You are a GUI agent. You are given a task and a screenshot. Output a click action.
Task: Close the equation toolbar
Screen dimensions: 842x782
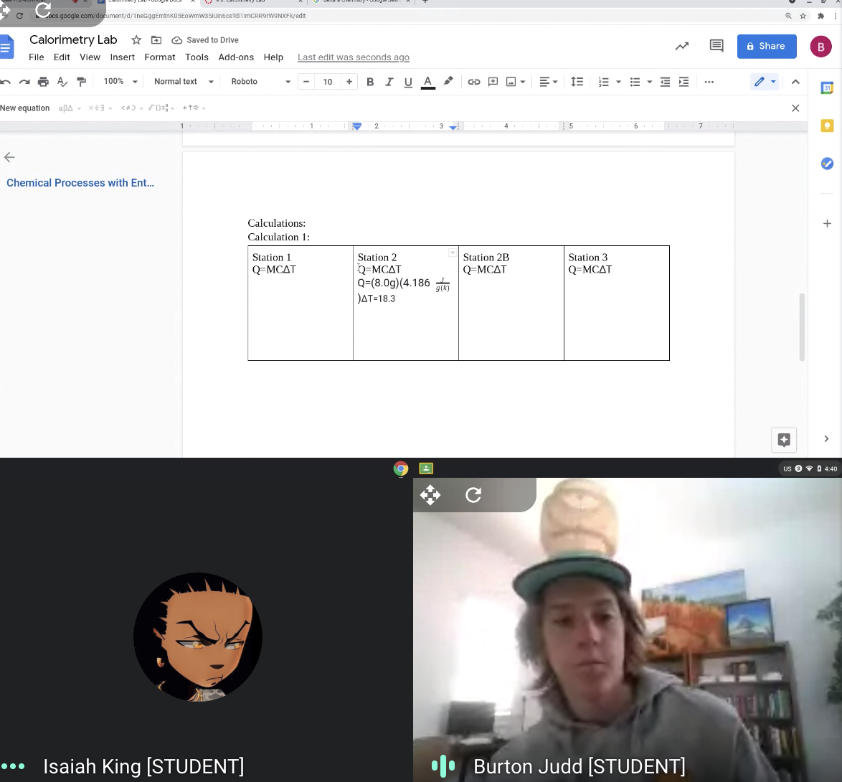[x=795, y=108]
